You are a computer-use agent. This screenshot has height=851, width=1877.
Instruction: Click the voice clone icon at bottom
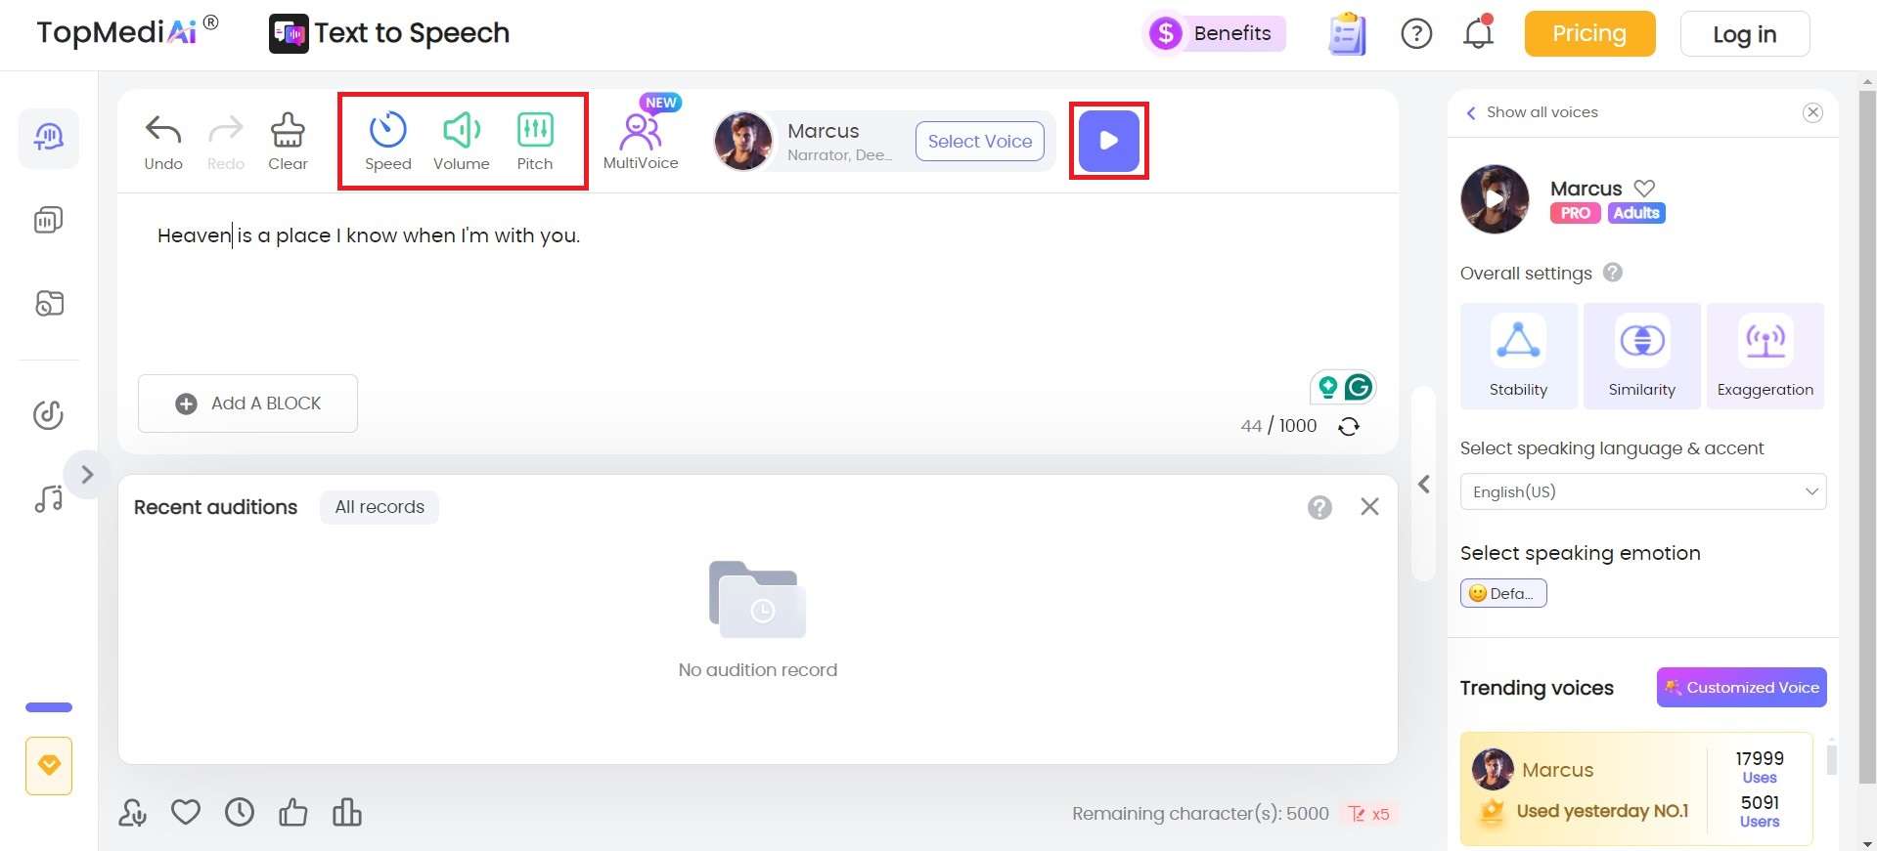[133, 813]
